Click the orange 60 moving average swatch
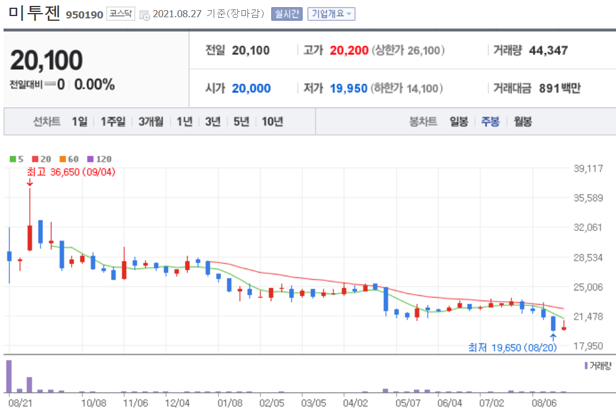 [63, 159]
